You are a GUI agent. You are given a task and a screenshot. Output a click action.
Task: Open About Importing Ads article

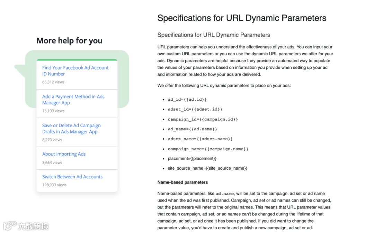(64, 154)
